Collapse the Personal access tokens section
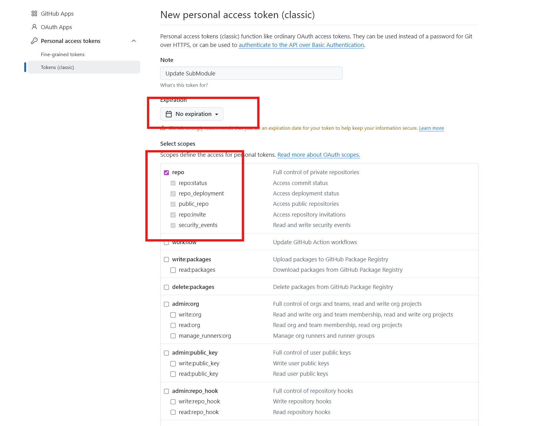Viewport: 551px width, 426px height. [x=134, y=41]
